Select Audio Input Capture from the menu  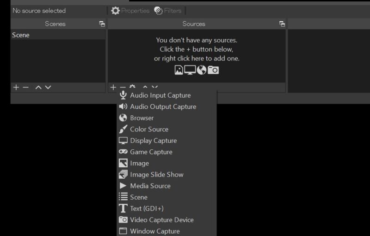pos(160,95)
